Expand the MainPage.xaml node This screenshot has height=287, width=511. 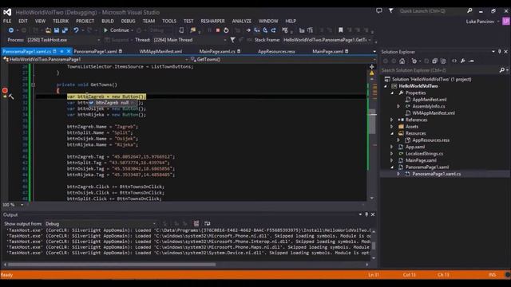click(392, 160)
